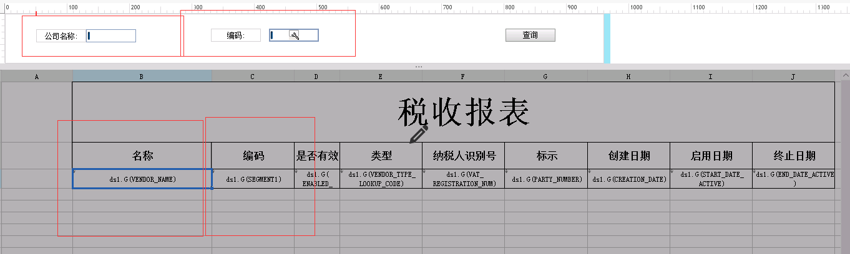
Task: Select the 名称 header cell
Action: (142, 156)
